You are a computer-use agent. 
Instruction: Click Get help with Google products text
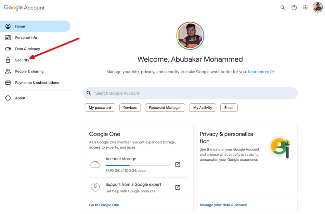130,191
